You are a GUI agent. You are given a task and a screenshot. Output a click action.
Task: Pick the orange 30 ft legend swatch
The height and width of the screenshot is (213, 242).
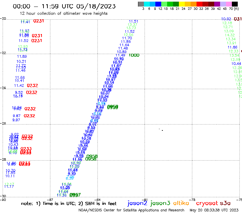pyautogui.click(x=194, y=4)
